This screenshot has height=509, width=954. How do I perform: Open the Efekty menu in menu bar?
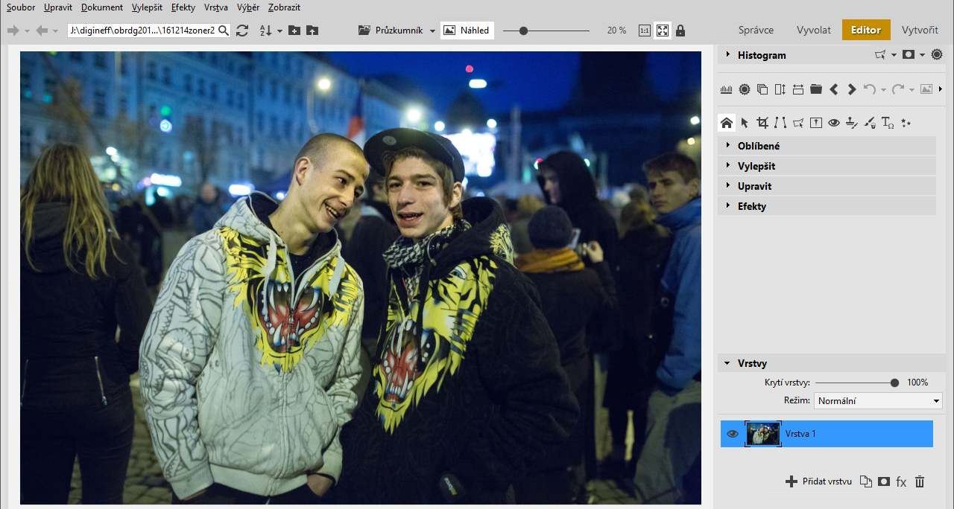tap(183, 7)
